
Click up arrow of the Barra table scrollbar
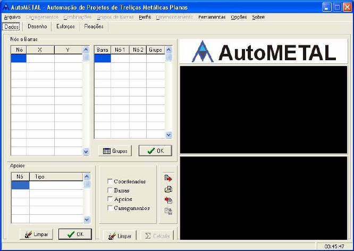[x=168, y=50]
